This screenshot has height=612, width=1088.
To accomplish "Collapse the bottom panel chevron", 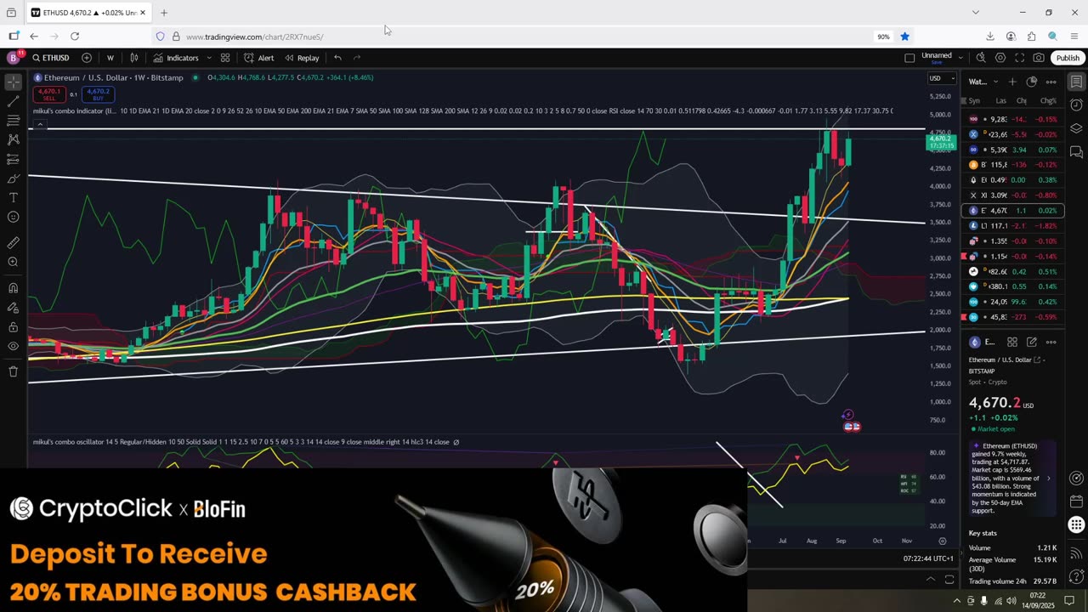I will pos(931,580).
